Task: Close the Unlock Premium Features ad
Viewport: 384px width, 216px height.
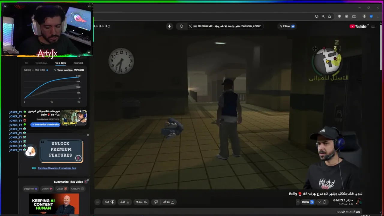Action: pyautogui.click(x=88, y=135)
